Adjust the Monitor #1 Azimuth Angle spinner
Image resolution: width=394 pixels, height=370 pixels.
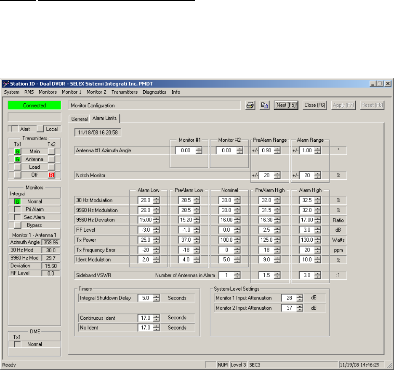[x=199, y=150]
